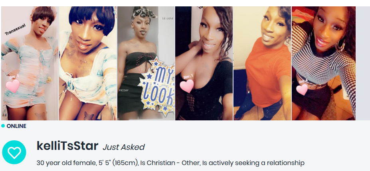Open the kelliTsStar profile name
The image size is (370, 171).
click(67, 146)
